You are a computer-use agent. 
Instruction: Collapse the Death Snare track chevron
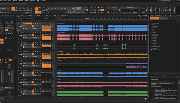tap(51, 33)
